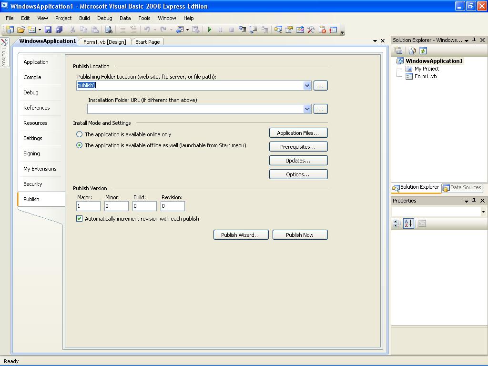Open toolbar options overflow arrow
The height and width of the screenshot is (366, 488).
point(342,32)
